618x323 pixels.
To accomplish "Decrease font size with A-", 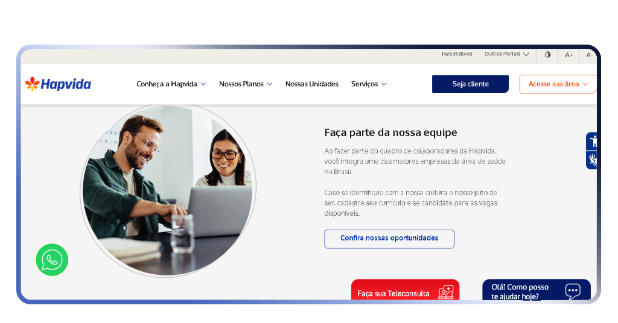I will click(x=589, y=55).
